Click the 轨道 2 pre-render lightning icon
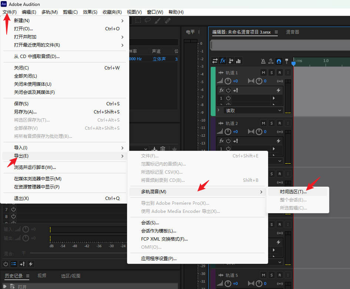 click(x=279, y=141)
